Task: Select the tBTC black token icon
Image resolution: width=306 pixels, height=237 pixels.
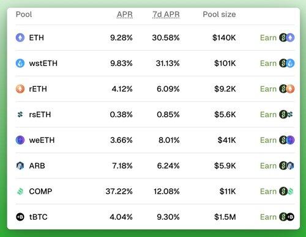Action: (20, 217)
